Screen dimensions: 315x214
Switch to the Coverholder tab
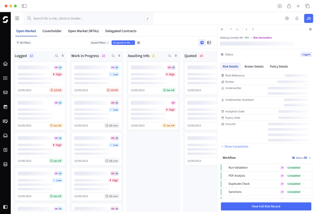52,31
